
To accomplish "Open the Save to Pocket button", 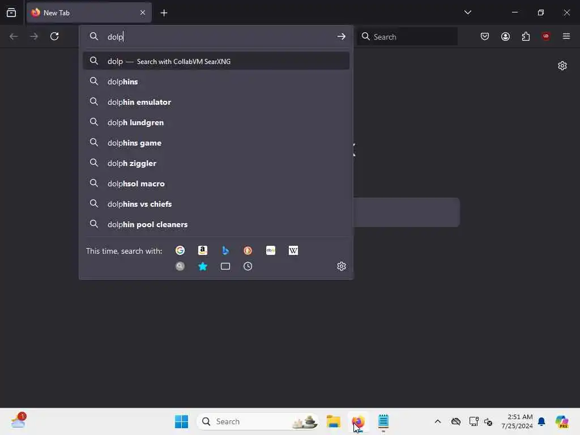I will (485, 36).
